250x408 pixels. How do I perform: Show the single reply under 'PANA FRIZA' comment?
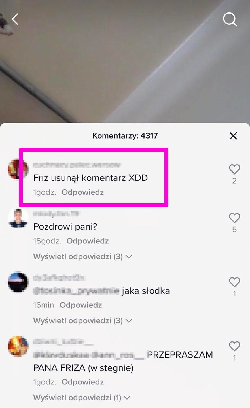coord(82,398)
